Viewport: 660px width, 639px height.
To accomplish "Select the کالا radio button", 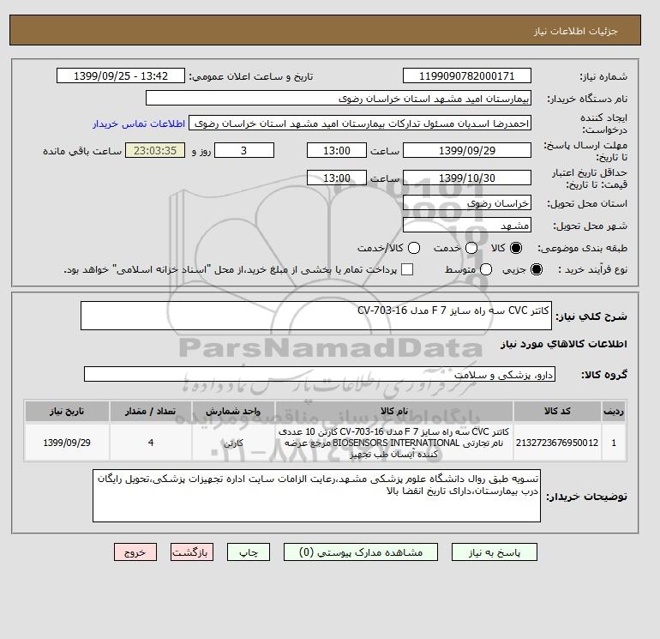I will pos(516,248).
